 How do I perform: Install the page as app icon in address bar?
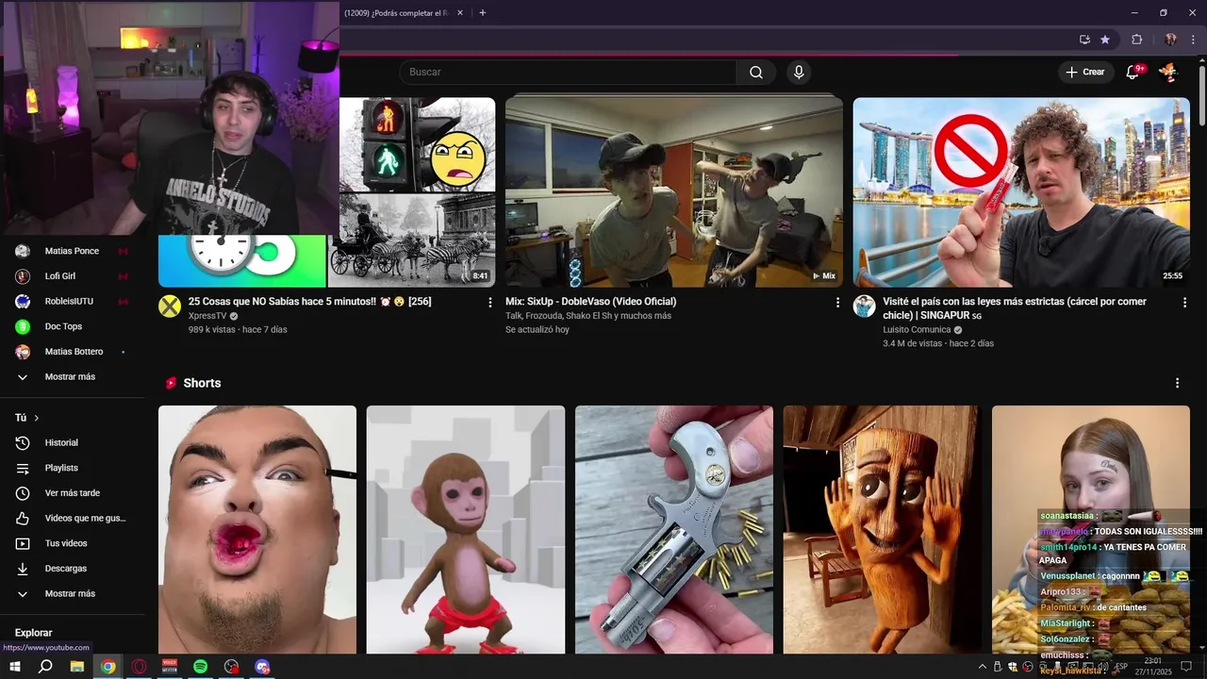[x=1084, y=40]
